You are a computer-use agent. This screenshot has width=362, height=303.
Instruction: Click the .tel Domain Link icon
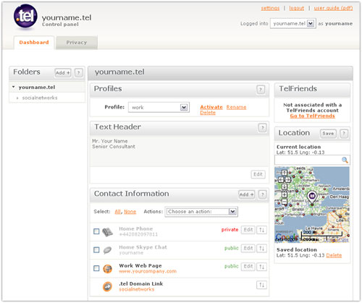[x=108, y=286]
